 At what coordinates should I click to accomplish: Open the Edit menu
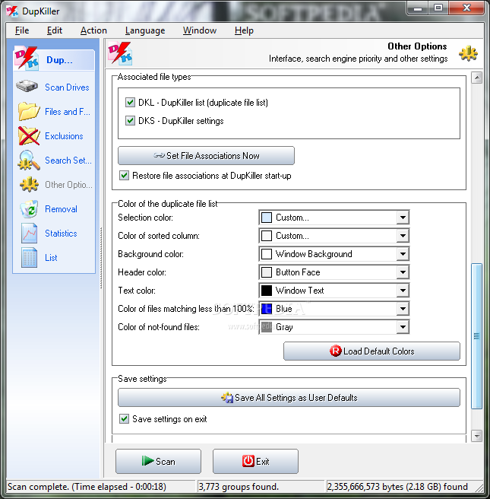(x=55, y=30)
